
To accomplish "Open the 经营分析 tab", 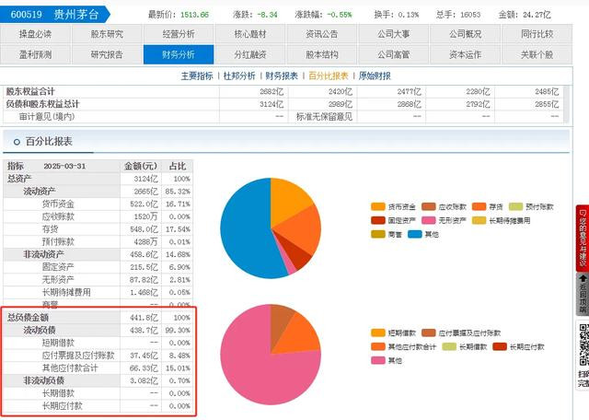I will click(x=179, y=34).
